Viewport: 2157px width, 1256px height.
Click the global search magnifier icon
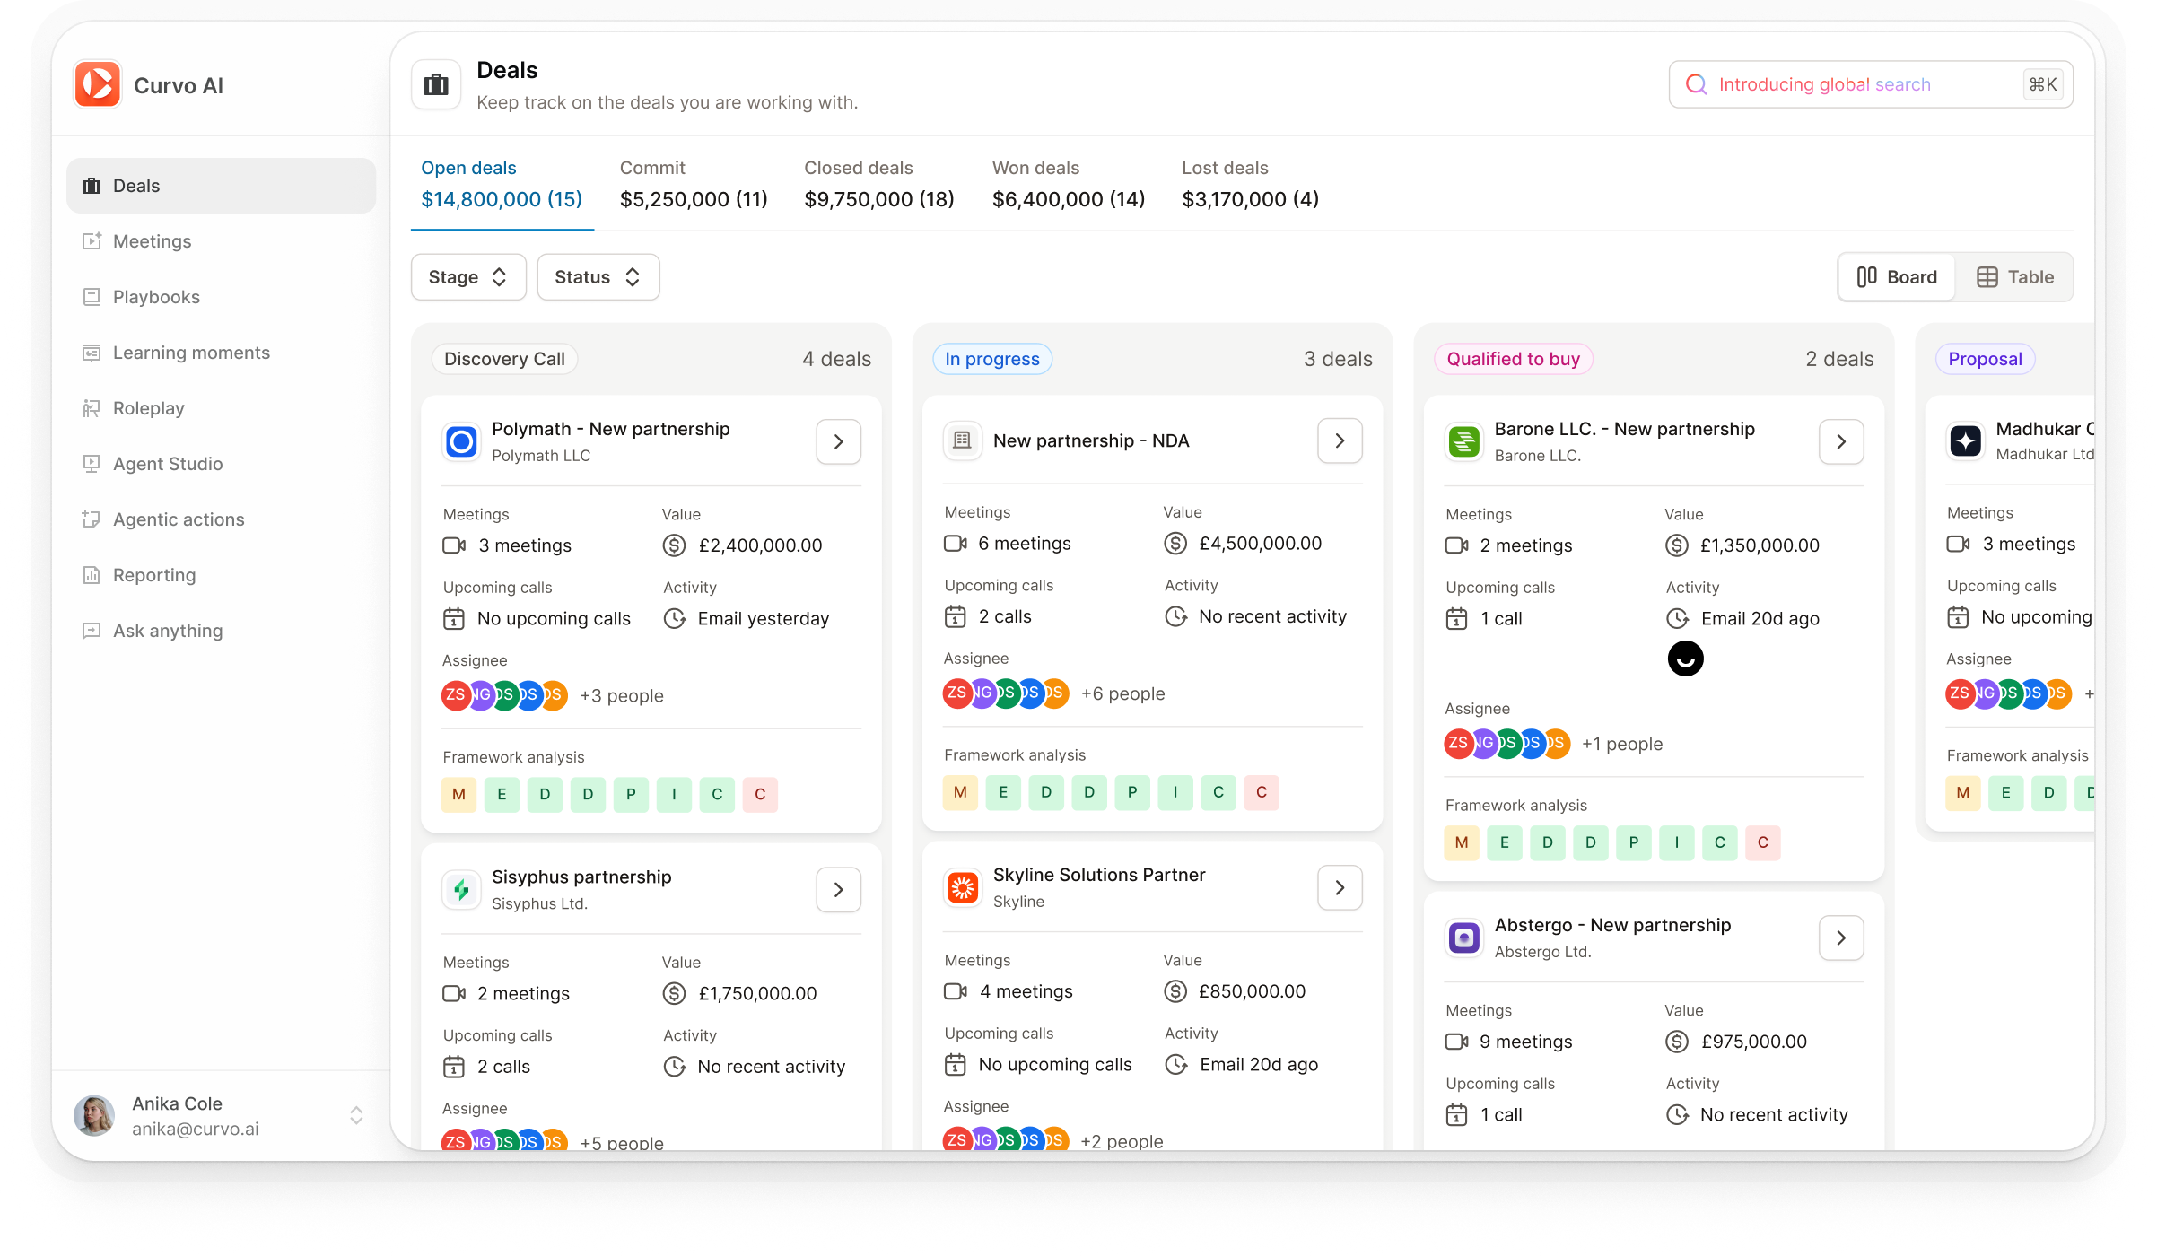pyautogui.click(x=1696, y=84)
